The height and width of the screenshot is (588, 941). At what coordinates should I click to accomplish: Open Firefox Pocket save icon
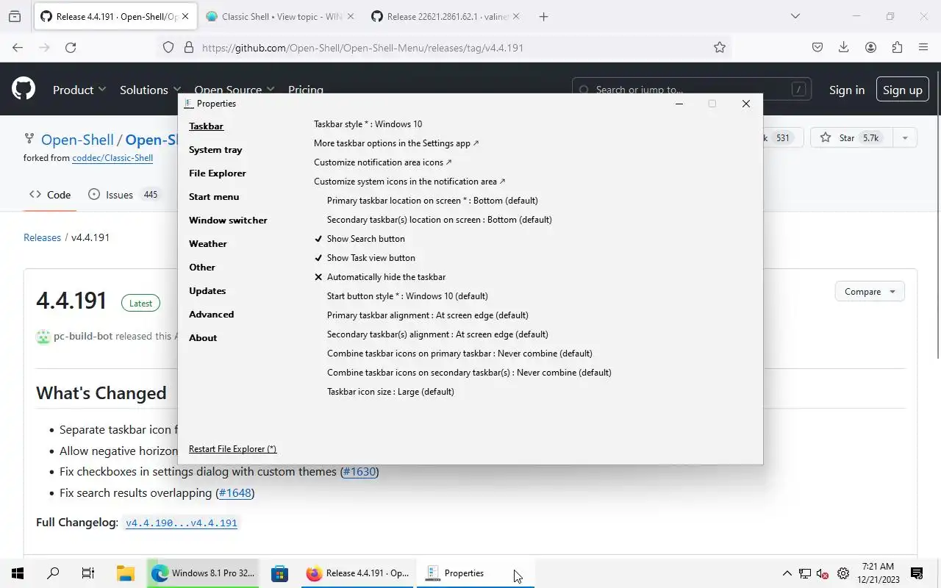tap(817, 47)
